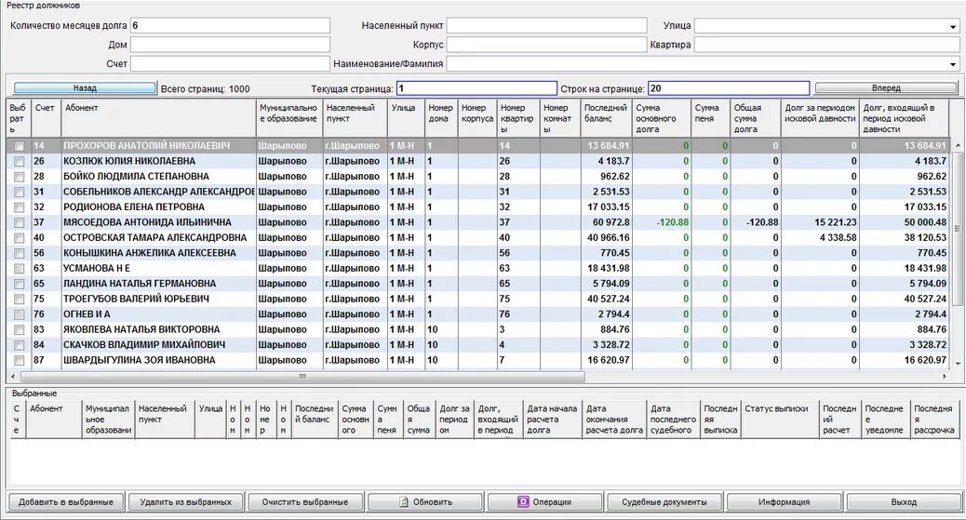Check the box for МЯСОЕДОВА АНТОНИДА ИЛЬИНИЧНА
966x520 pixels.
pyautogui.click(x=20, y=223)
